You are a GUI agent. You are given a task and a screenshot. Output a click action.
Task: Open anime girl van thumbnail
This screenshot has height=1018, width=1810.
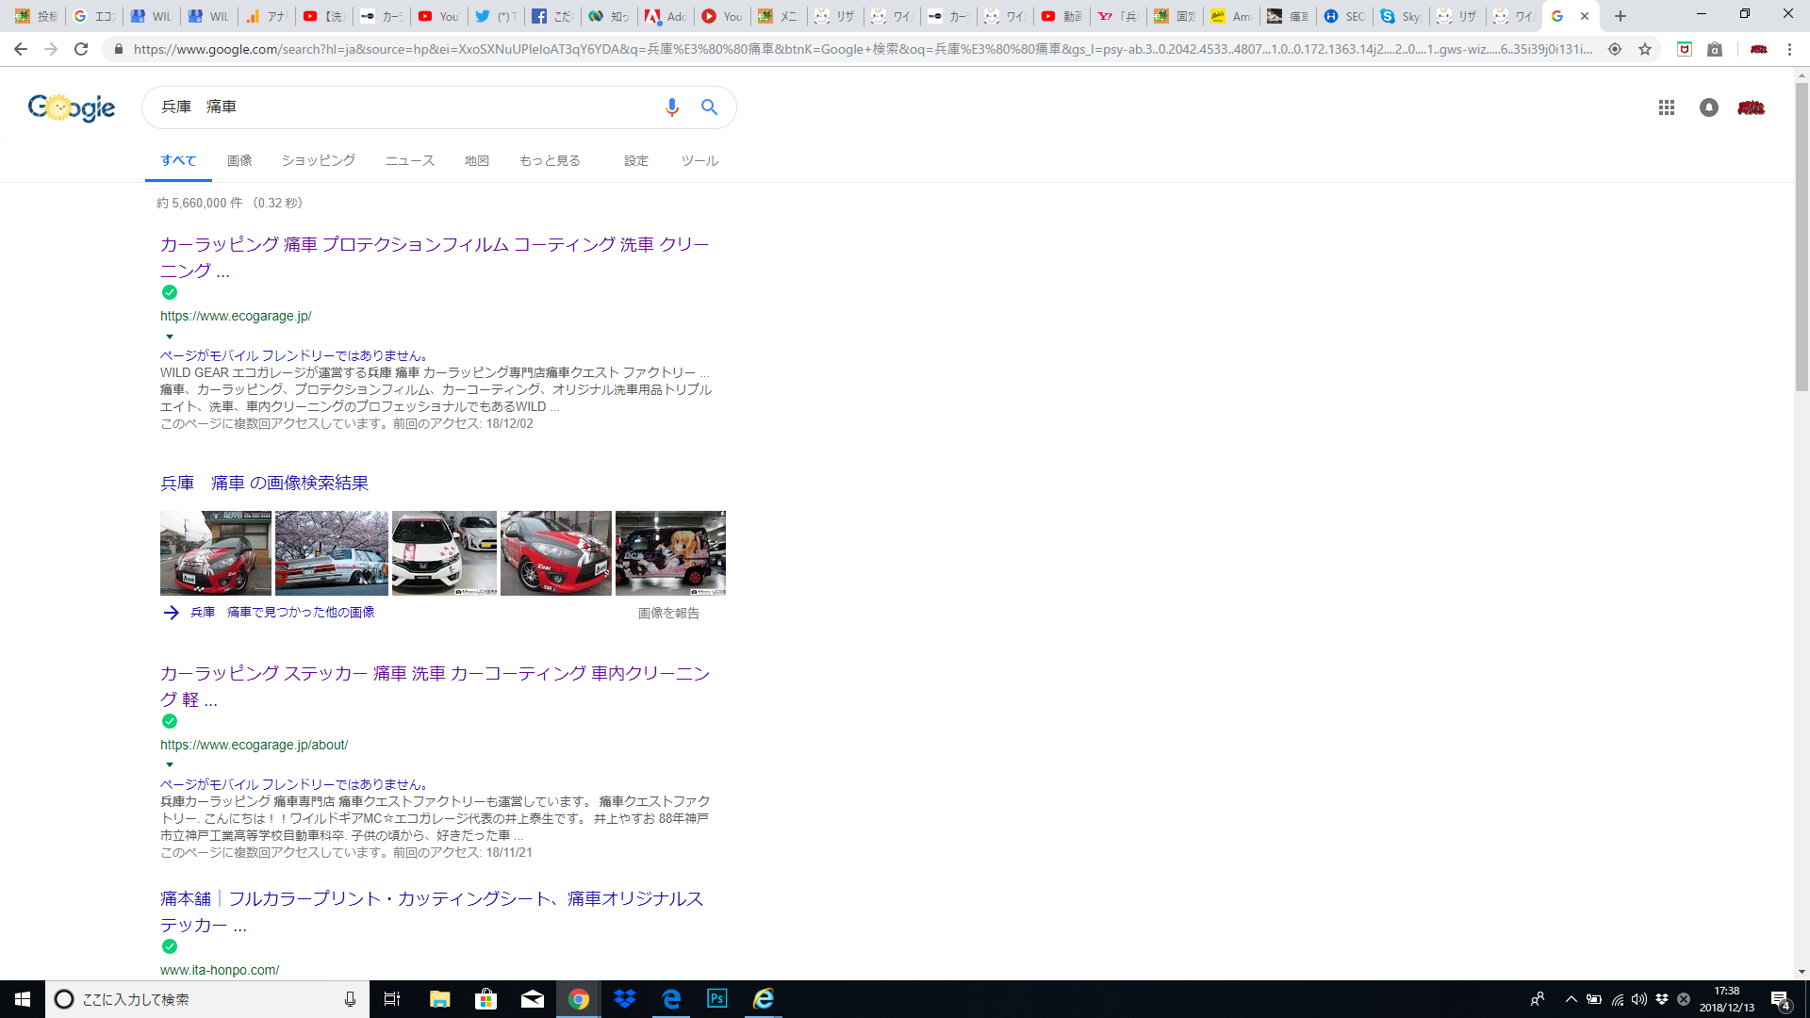pos(670,553)
